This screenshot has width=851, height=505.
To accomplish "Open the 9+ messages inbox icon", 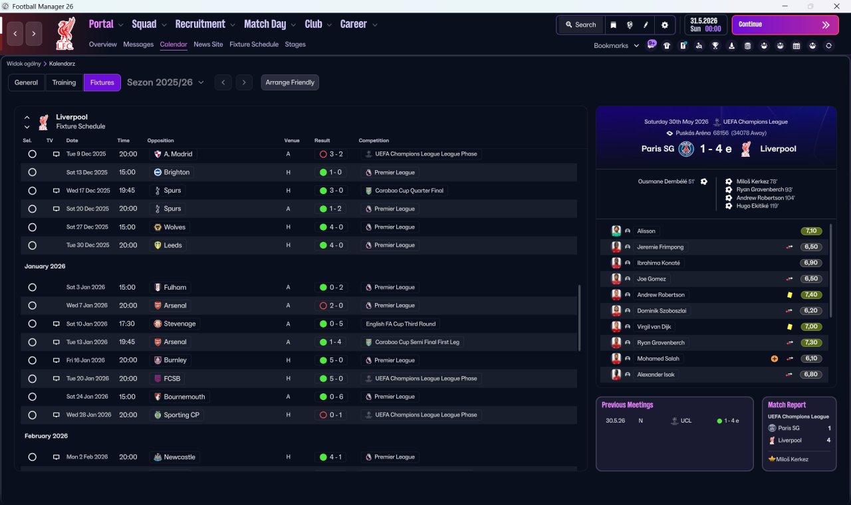I will 652,45.
